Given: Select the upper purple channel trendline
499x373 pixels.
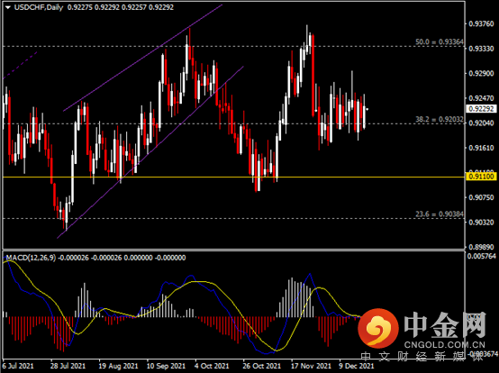Looking at the screenshot, I should click(x=142, y=58).
